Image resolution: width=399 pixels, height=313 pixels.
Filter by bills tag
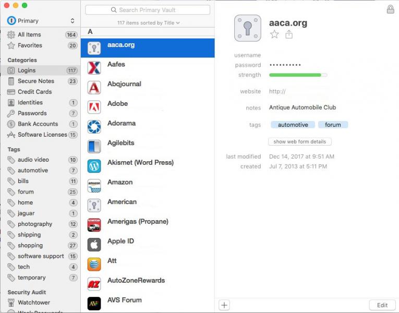(x=41, y=181)
